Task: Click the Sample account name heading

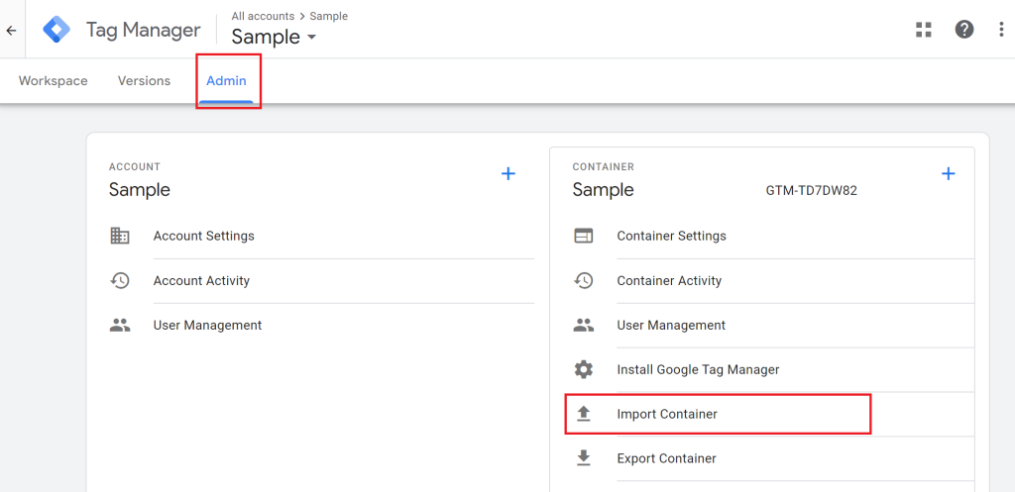Action: (x=140, y=190)
